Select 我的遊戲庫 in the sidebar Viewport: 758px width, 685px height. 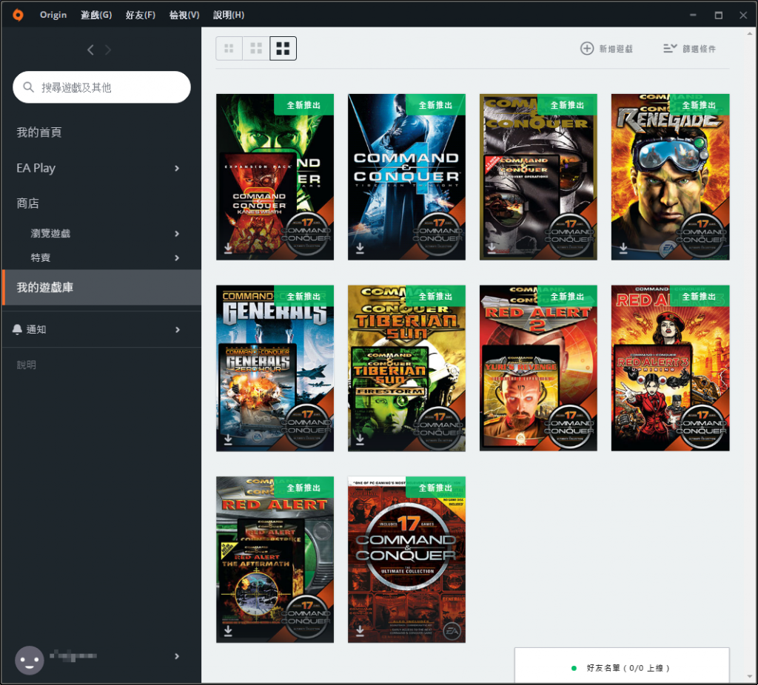point(101,288)
